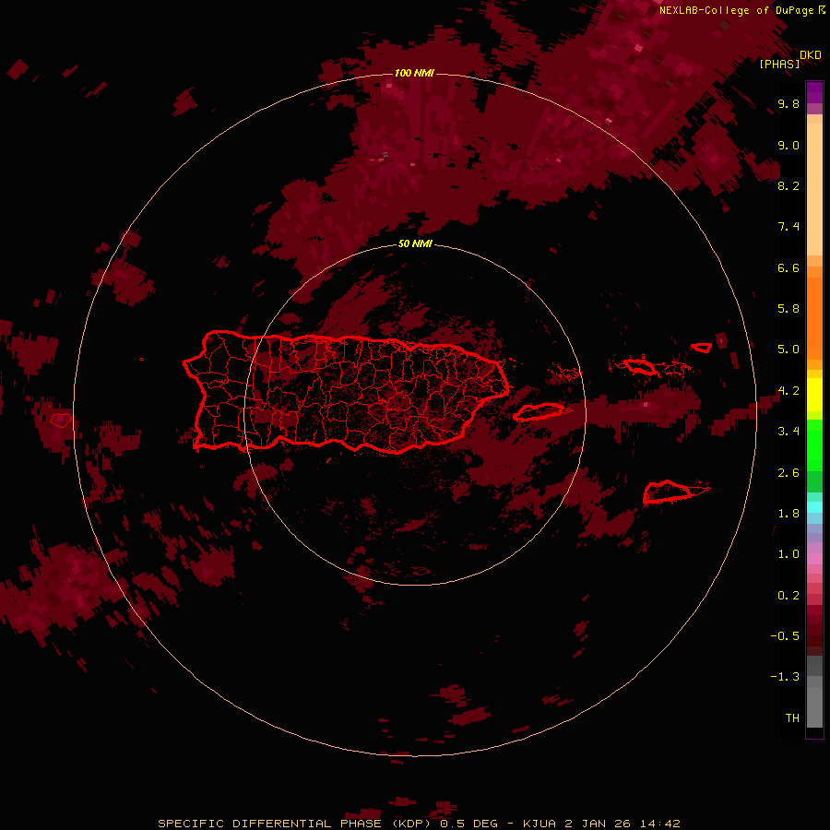The width and height of the screenshot is (830, 830).
Task: Click the St. Croix island outline
Action: (667, 492)
